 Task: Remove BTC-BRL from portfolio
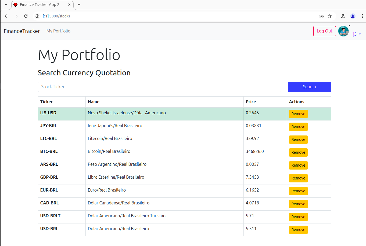pyautogui.click(x=298, y=152)
